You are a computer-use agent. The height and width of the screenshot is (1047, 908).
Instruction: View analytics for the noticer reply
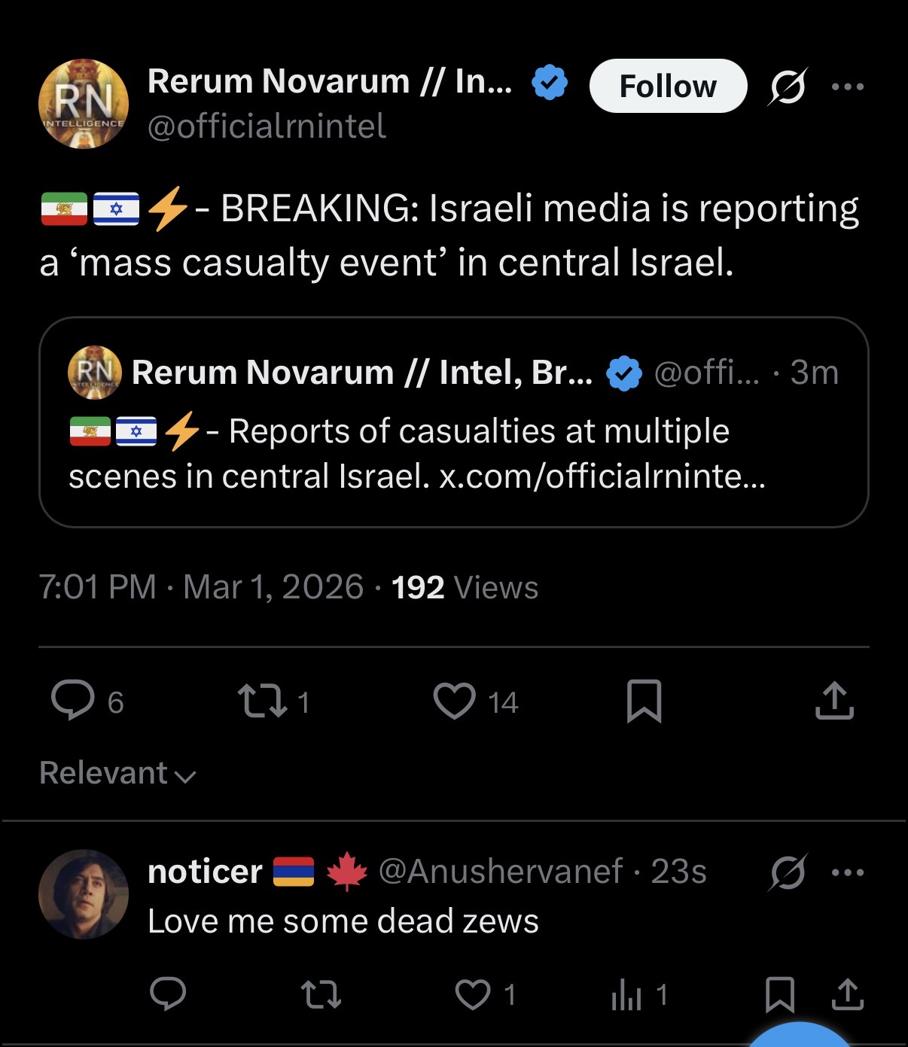click(626, 995)
